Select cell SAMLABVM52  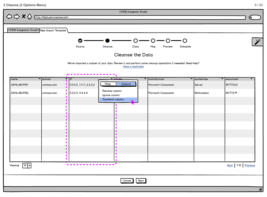click(x=20, y=93)
